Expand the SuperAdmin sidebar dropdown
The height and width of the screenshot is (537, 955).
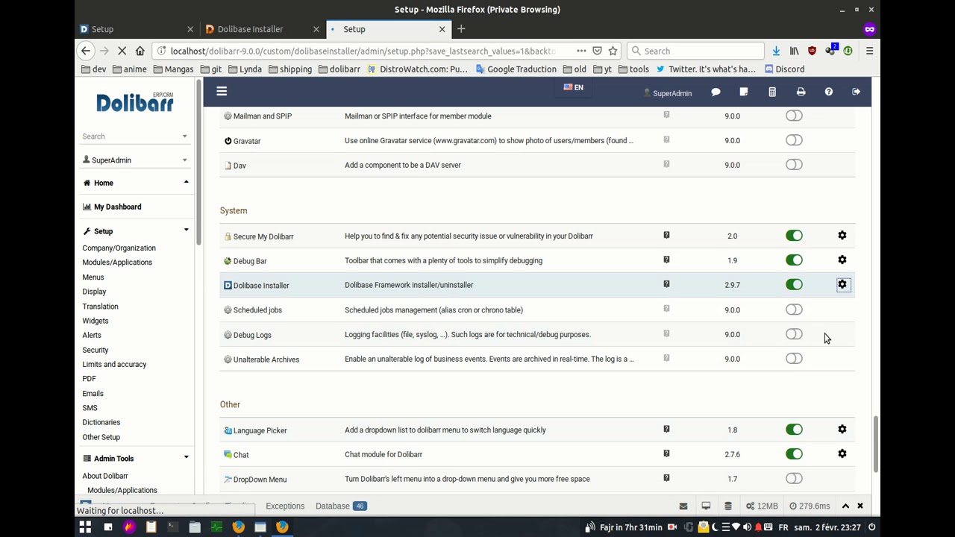click(134, 160)
